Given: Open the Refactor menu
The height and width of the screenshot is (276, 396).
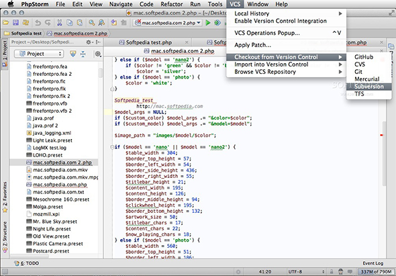Looking at the screenshot, I should pos(171,4).
